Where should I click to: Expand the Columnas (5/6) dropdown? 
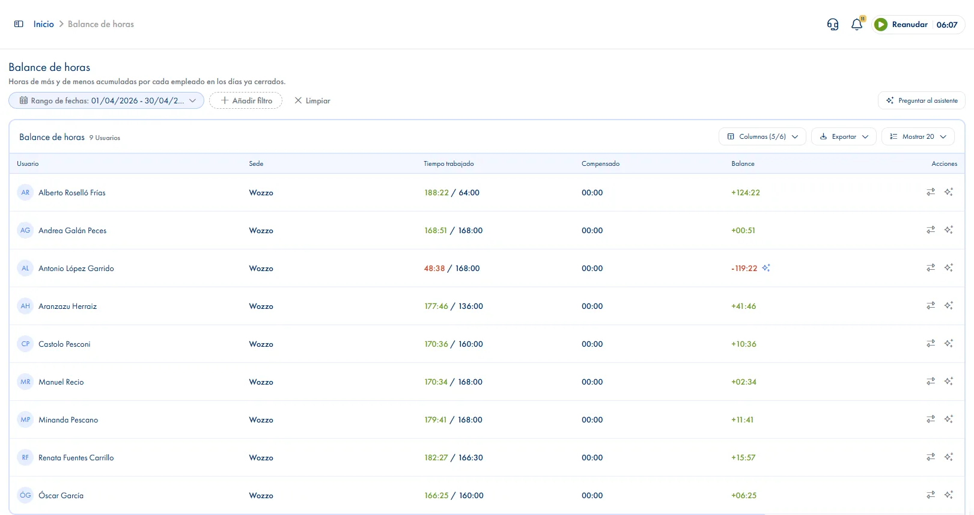pyautogui.click(x=762, y=136)
